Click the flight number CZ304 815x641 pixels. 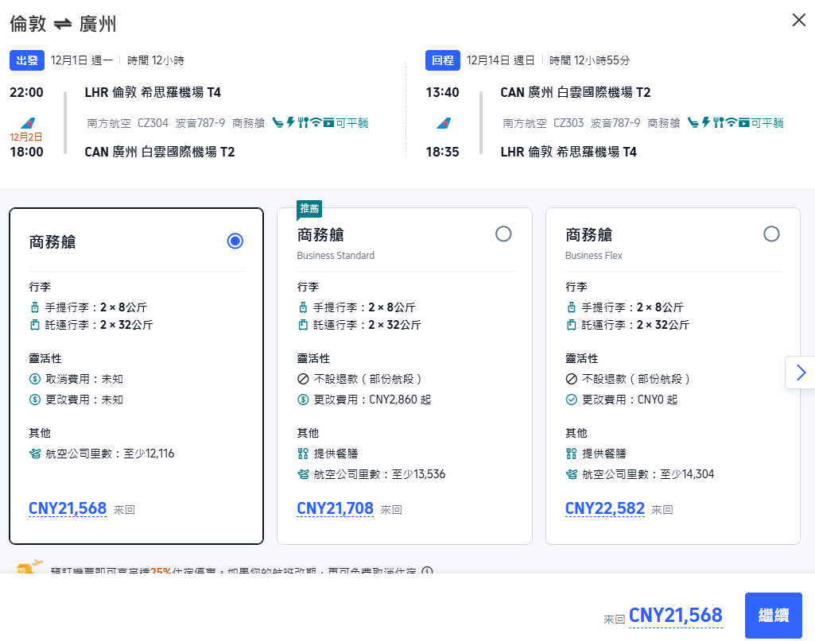[153, 123]
